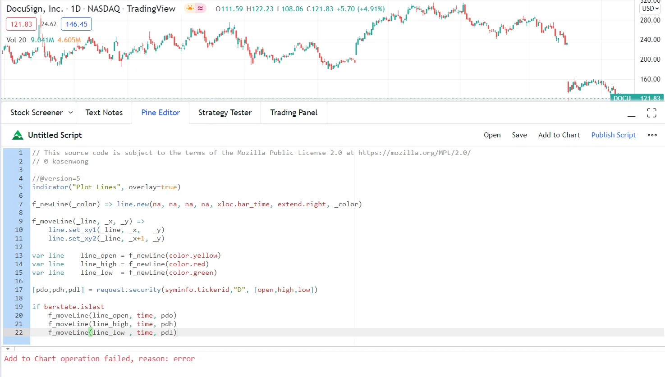The width and height of the screenshot is (665, 377).
Task: Click the line_low color.green declaration
Action: pyautogui.click(x=124, y=273)
